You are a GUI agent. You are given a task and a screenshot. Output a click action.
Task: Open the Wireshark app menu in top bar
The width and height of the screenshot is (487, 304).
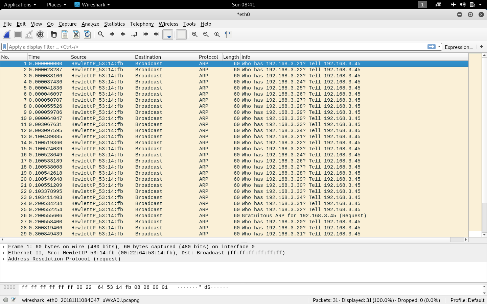[92, 4]
